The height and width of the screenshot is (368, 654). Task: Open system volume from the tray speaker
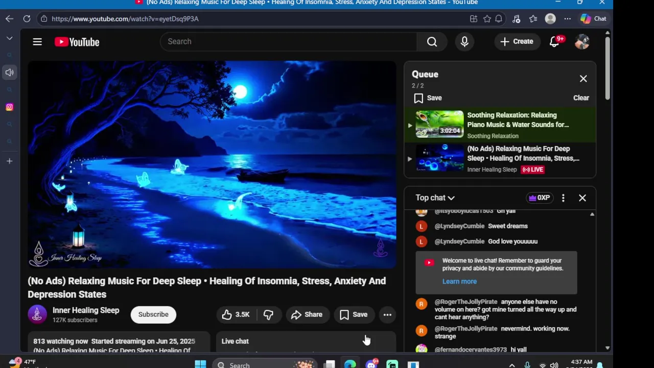[x=554, y=365]
